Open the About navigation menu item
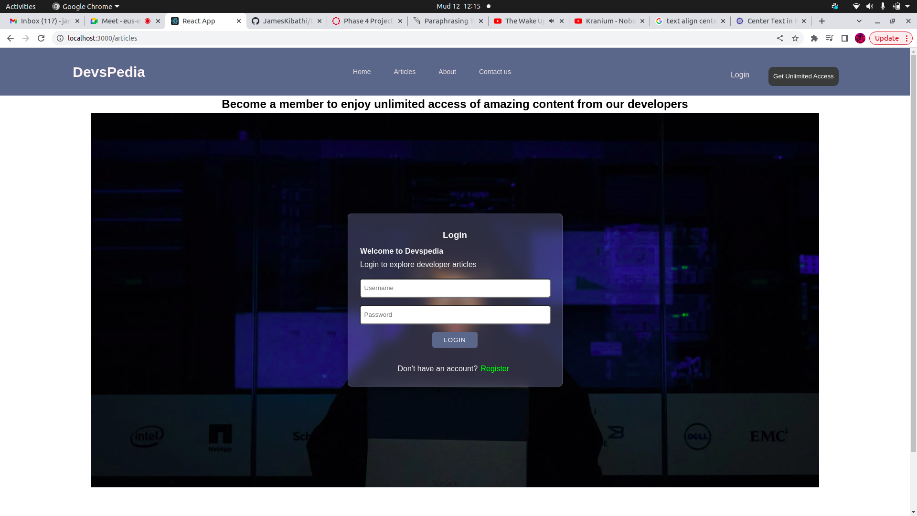This screenshot has height=516, width=917. coord(447,71)
